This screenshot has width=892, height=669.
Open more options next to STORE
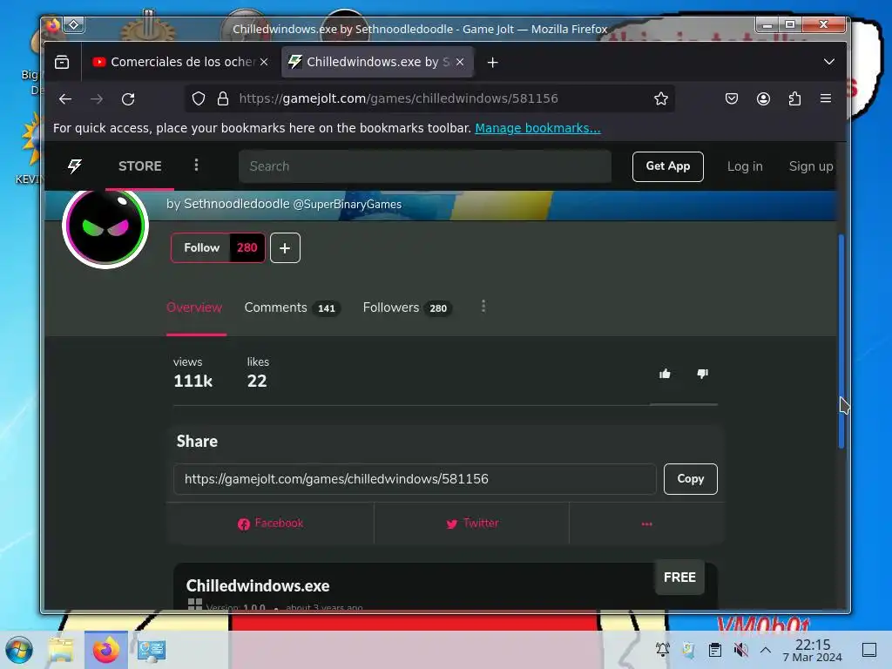coord(196,165)
